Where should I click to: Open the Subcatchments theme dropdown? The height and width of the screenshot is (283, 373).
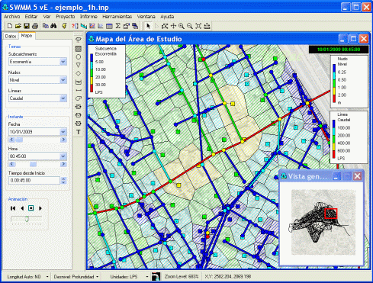[63, 62]
